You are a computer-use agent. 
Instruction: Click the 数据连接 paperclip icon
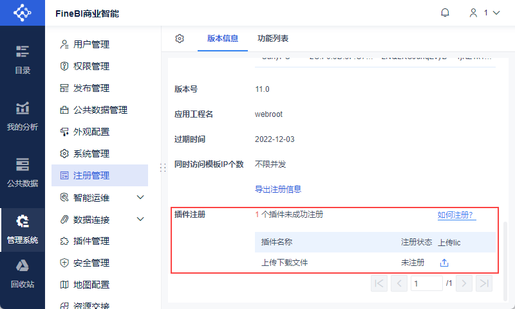[64, 220]
